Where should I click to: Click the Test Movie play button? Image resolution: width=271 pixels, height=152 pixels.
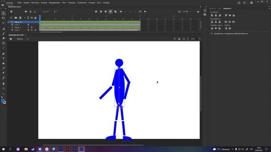point(252,3)
